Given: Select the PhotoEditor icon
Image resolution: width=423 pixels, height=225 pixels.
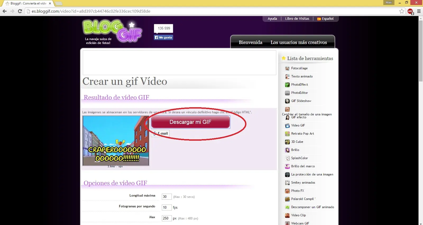Looking at the screenshot, I should [x=287, y=93].
